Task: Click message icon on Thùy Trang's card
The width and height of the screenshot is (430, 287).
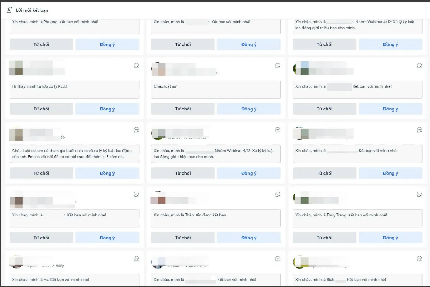Action: click(x=419, y=194)
